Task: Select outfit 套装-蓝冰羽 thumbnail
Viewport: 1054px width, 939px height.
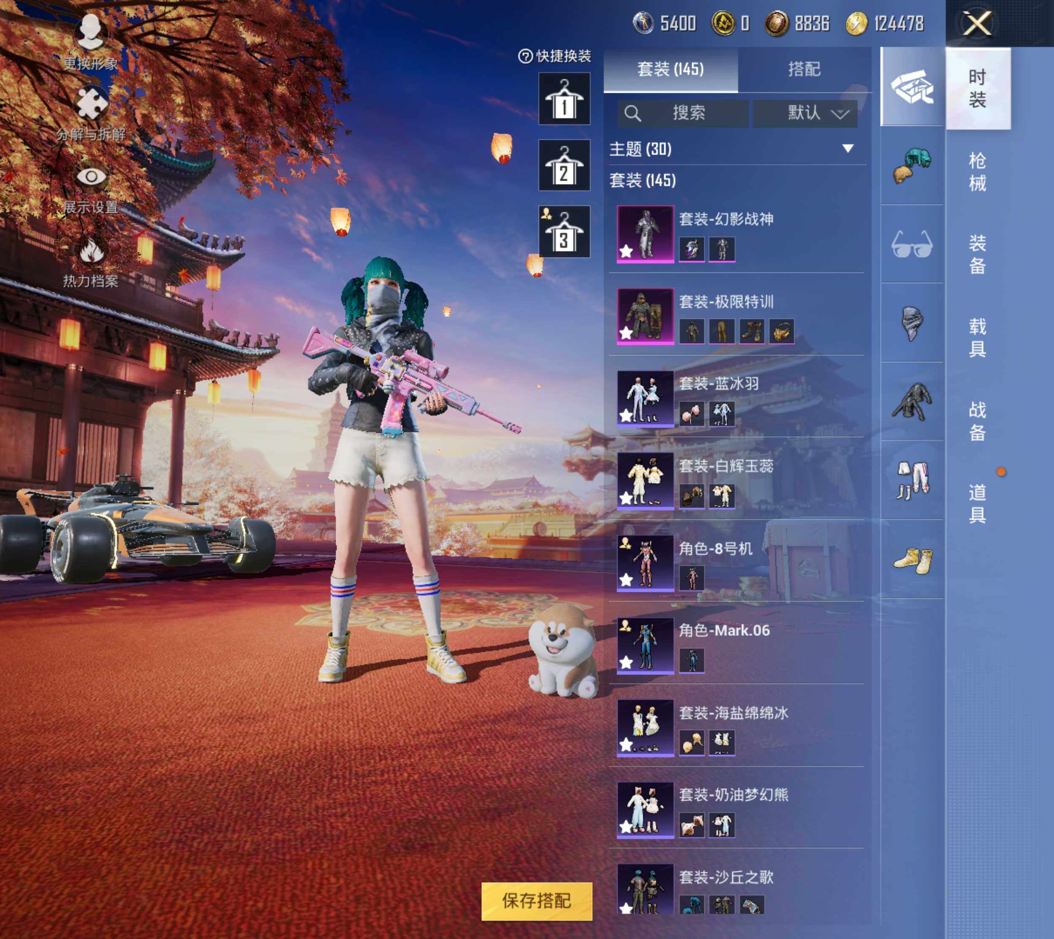Action: pyautogui.click(x=645, y=398)
